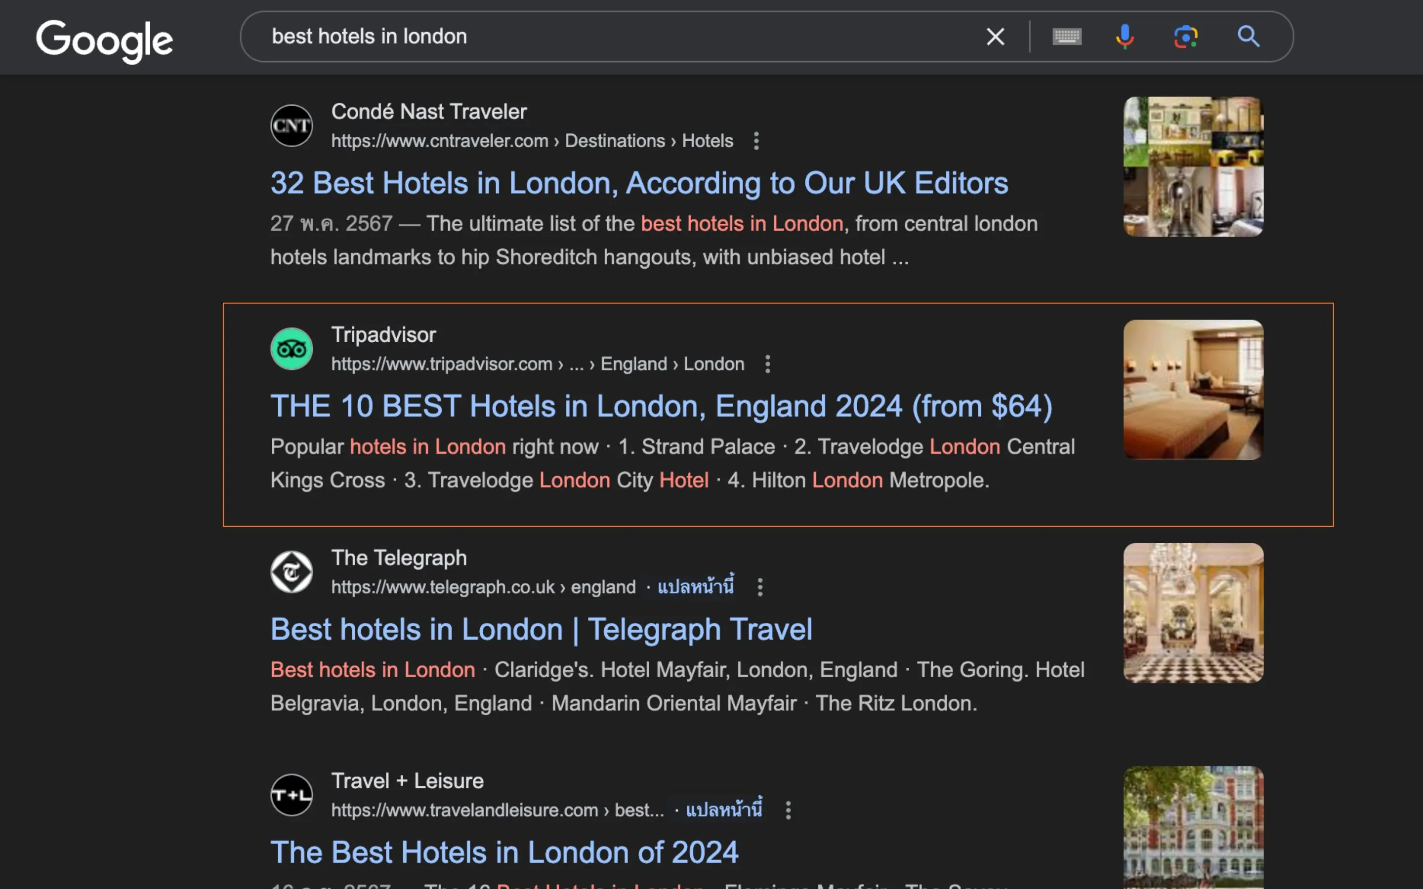
Task: Open 'The Best Hotels in London of 2024' link
Action: (504, 852)
